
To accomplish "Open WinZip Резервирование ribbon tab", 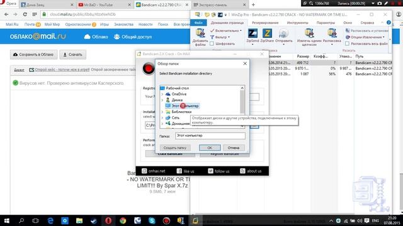I will coord(265,23).
